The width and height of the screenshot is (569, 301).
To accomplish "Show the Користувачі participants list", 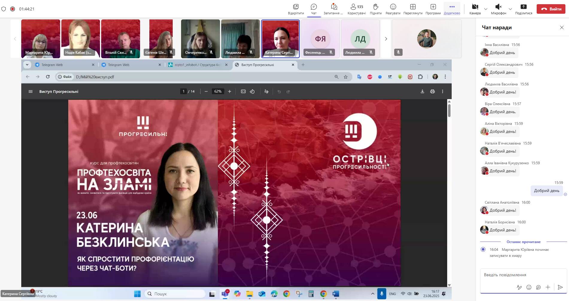I will click(x=356, y=9).
